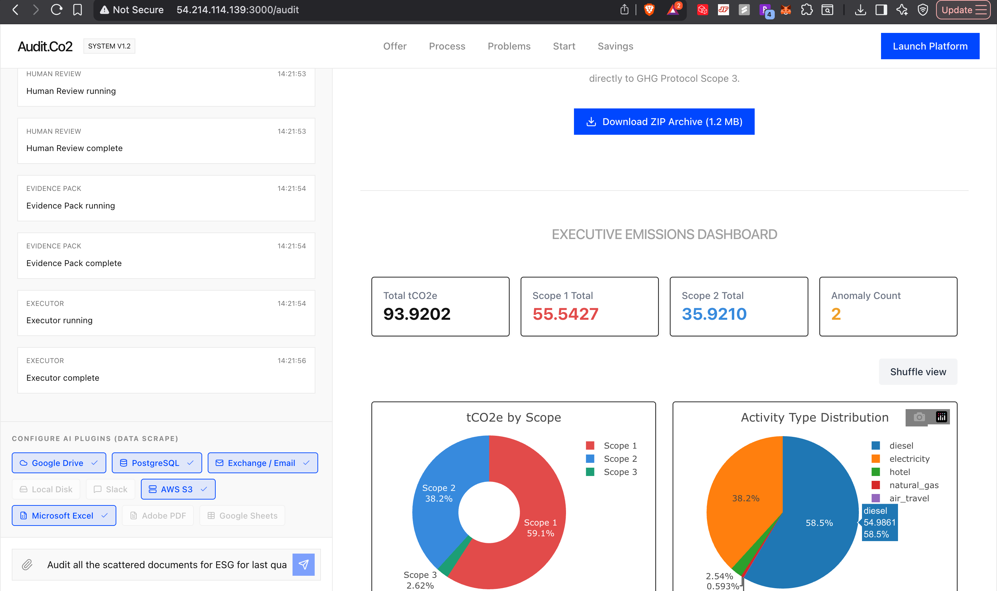Screen dimensions: 997x591
Task: Open the browser downloads icon
Action: [860, 10]
